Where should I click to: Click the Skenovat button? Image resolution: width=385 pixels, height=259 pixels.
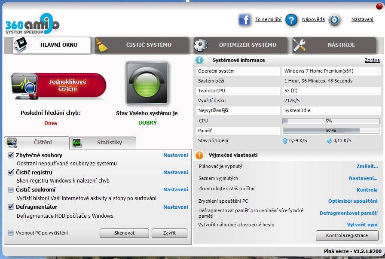(x=124, y=233)
